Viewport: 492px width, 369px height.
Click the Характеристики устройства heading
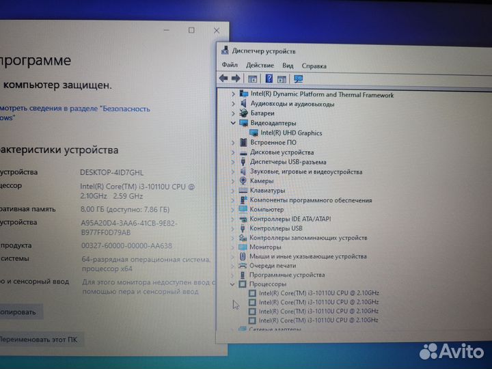[59, 150]
